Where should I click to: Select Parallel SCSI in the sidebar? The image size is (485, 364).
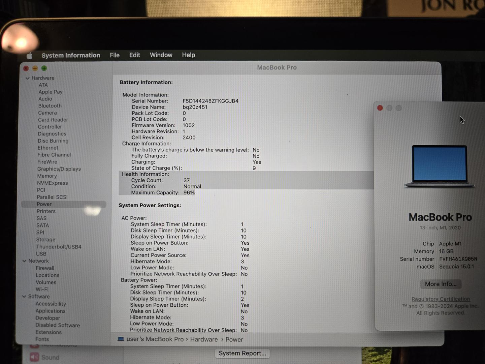[52, 197]
